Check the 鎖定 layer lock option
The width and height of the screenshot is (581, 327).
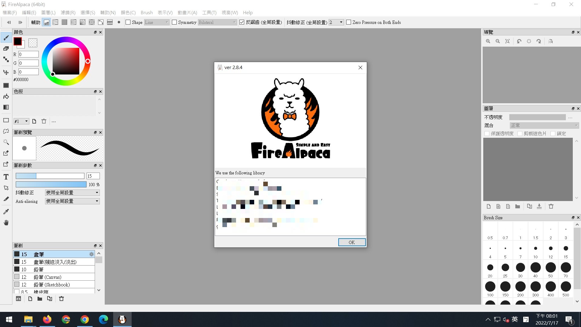[553, 134]
